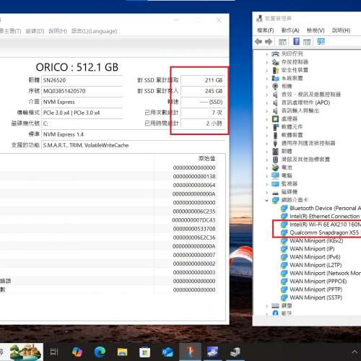Screen dimensions: 361x361
Task: Click the adapter icon next to Intel(R) Wi-Fi 6E AX210
Action: click(284, 225)
